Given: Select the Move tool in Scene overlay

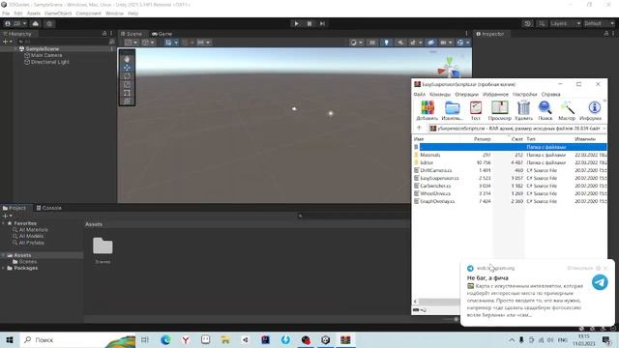Looking at the screenshot, I should click(127, 68).
